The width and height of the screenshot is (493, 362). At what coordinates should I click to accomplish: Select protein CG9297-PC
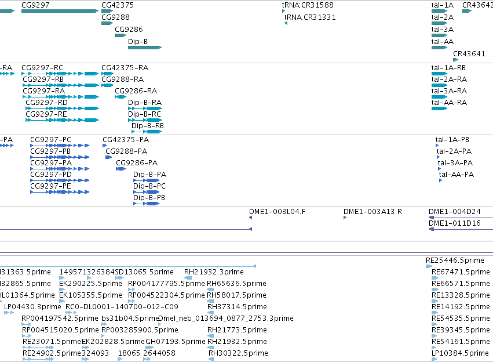(60, 146)
